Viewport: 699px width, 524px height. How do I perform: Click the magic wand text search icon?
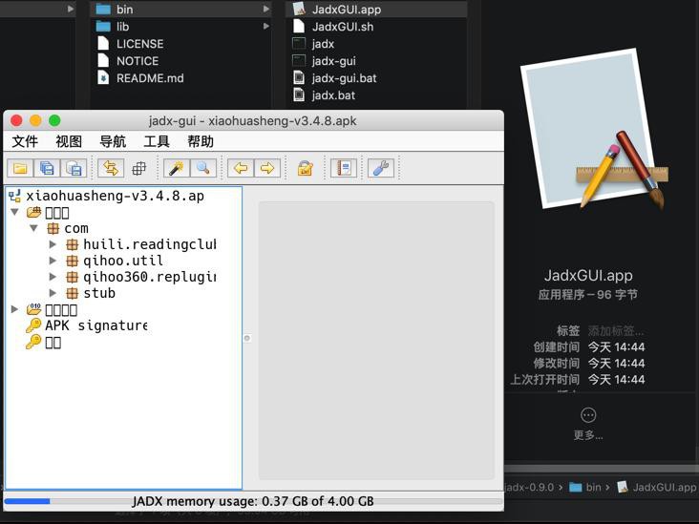(x=176, y=168)
